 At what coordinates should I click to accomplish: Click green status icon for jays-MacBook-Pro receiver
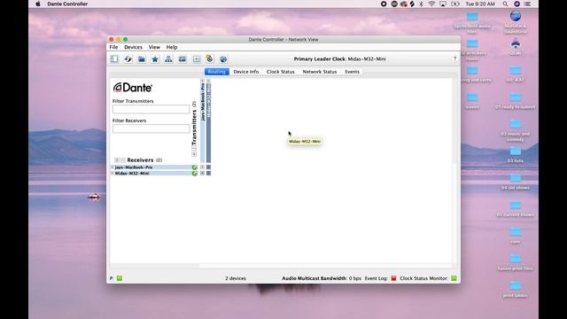pyautogui.click(x=195, y=167)
